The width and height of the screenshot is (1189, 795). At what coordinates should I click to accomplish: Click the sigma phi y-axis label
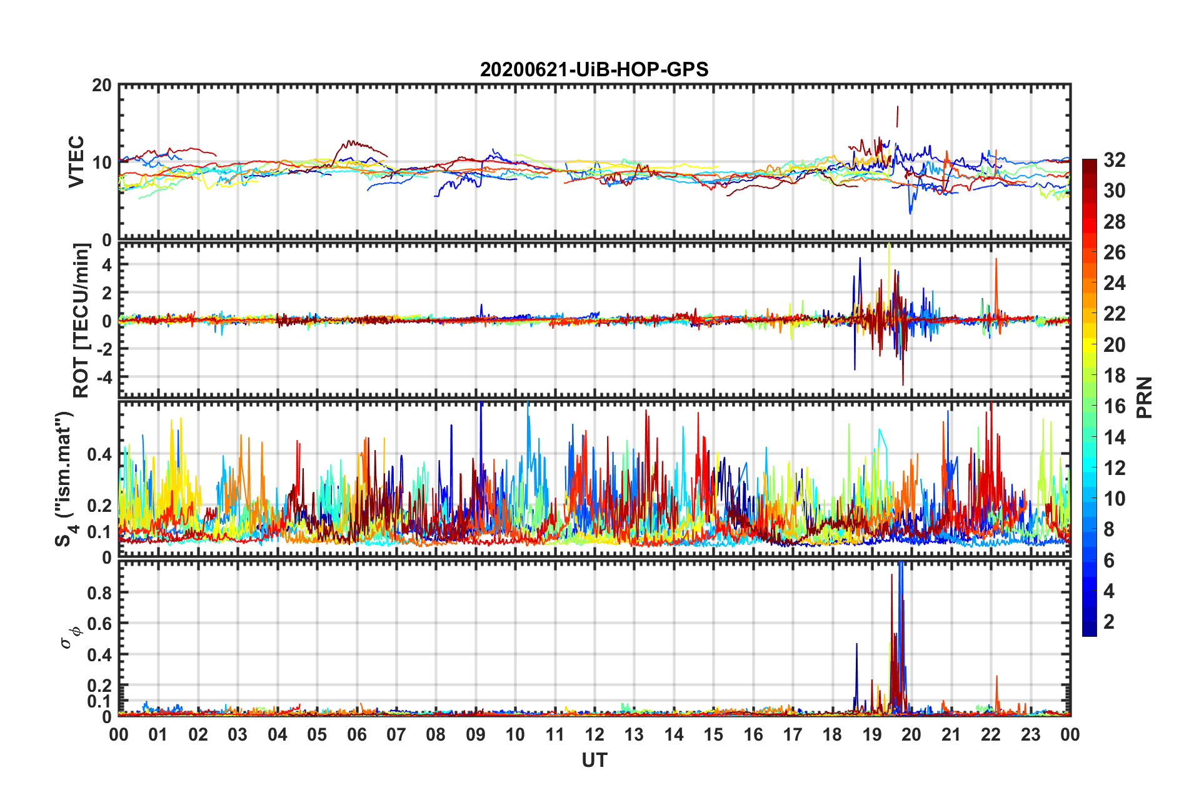(x=71, y=636)
